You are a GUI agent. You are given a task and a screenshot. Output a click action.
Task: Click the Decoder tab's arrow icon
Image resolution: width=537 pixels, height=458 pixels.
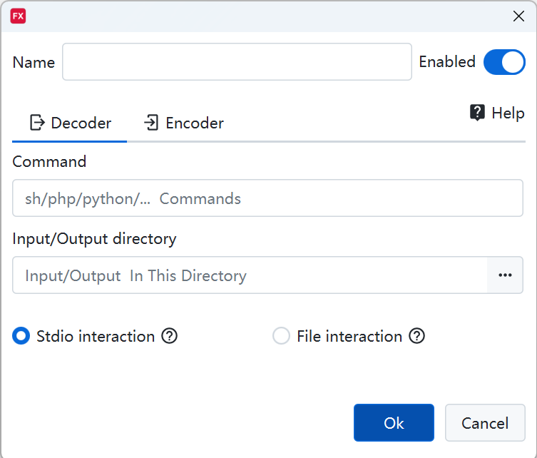point(37,123)
